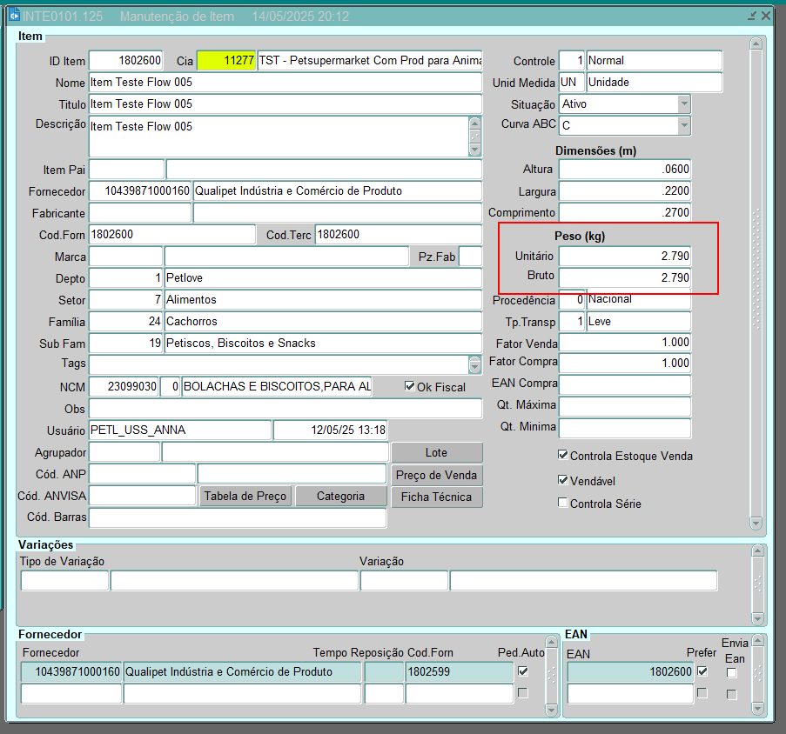The width and height of the screenshot is (786, 734).
Task: Expand the Tags field dropdown arrow
Action: (474, 365)
